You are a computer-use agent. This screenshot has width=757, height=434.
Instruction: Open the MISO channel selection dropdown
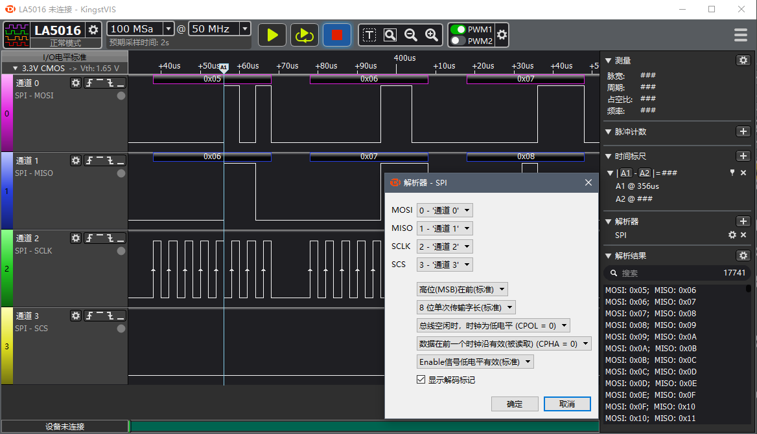click(x=444, y=228)
